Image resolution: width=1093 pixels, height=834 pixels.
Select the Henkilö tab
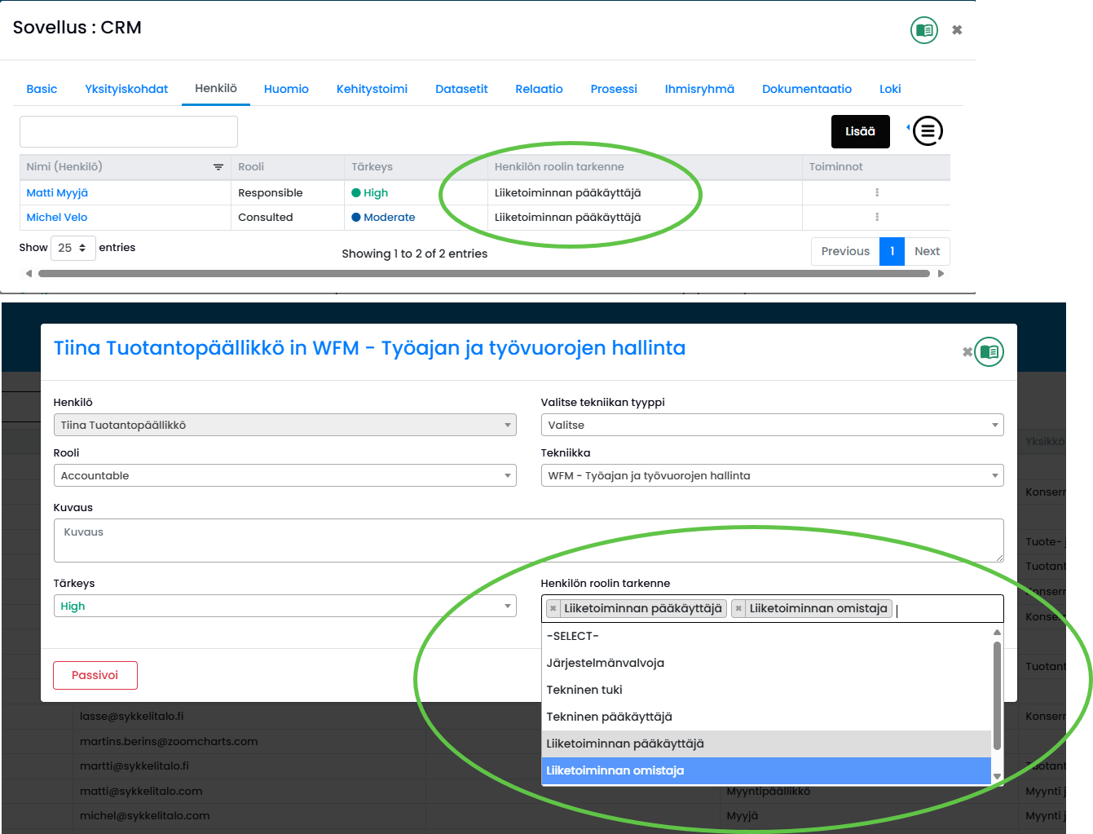(x=216, y=88)
